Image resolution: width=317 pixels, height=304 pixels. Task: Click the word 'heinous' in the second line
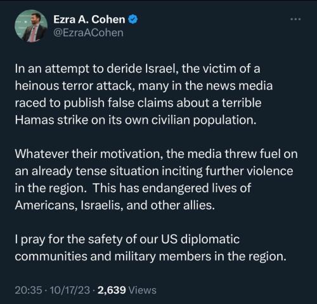tap(37, 86)
